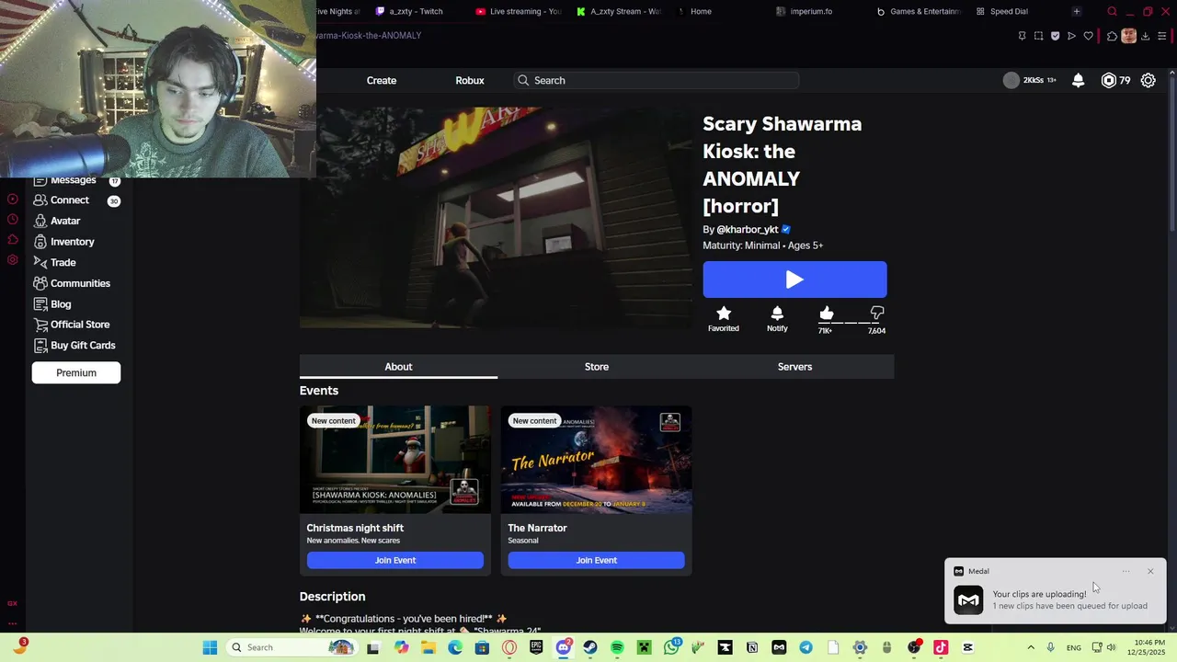Open The Narrator event thumbnail
The width and height of the screenshot is (1177, 662).
597,459
